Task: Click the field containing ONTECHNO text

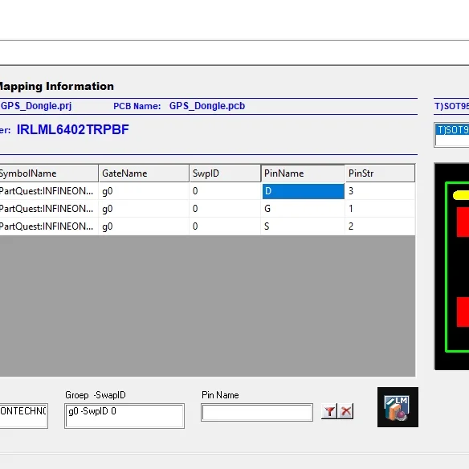Action: click(x=23, y=416)
